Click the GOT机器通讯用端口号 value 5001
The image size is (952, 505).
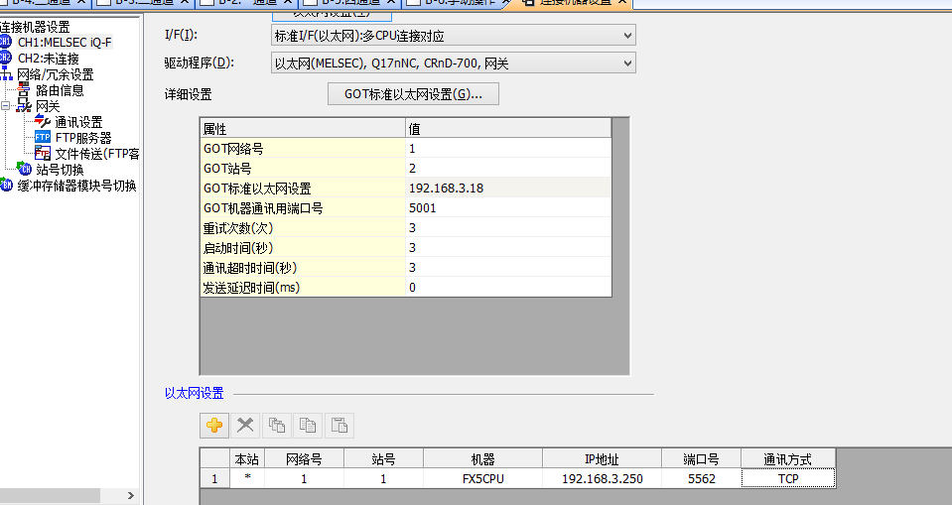pyautogui.click(x=508, y=208)
